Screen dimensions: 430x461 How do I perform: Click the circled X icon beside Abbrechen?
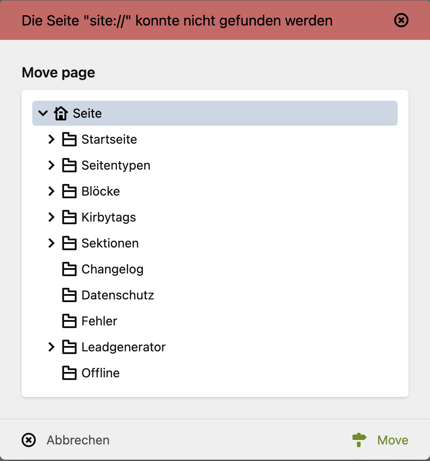pos(28,440)
